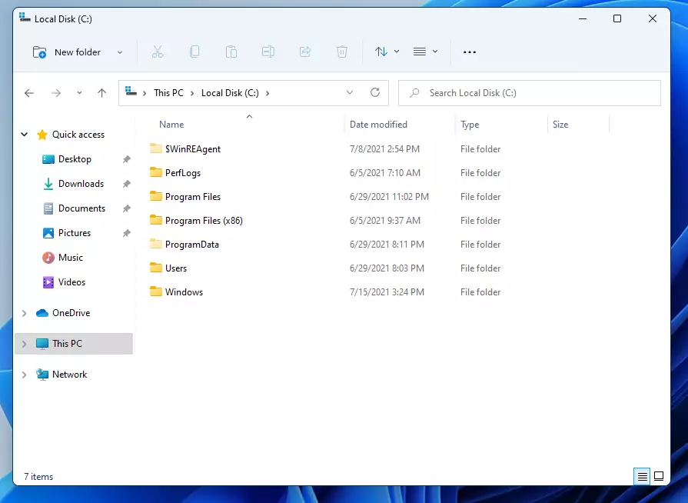Select the ProgramData folder
688x503 pixels.
pos(191,245)
